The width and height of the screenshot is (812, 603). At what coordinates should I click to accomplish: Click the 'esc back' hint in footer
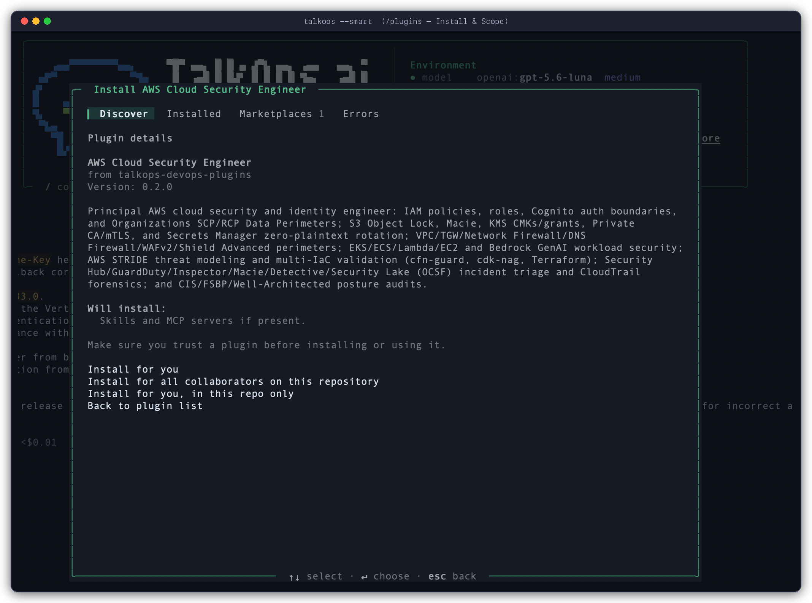tap(452, 576)
